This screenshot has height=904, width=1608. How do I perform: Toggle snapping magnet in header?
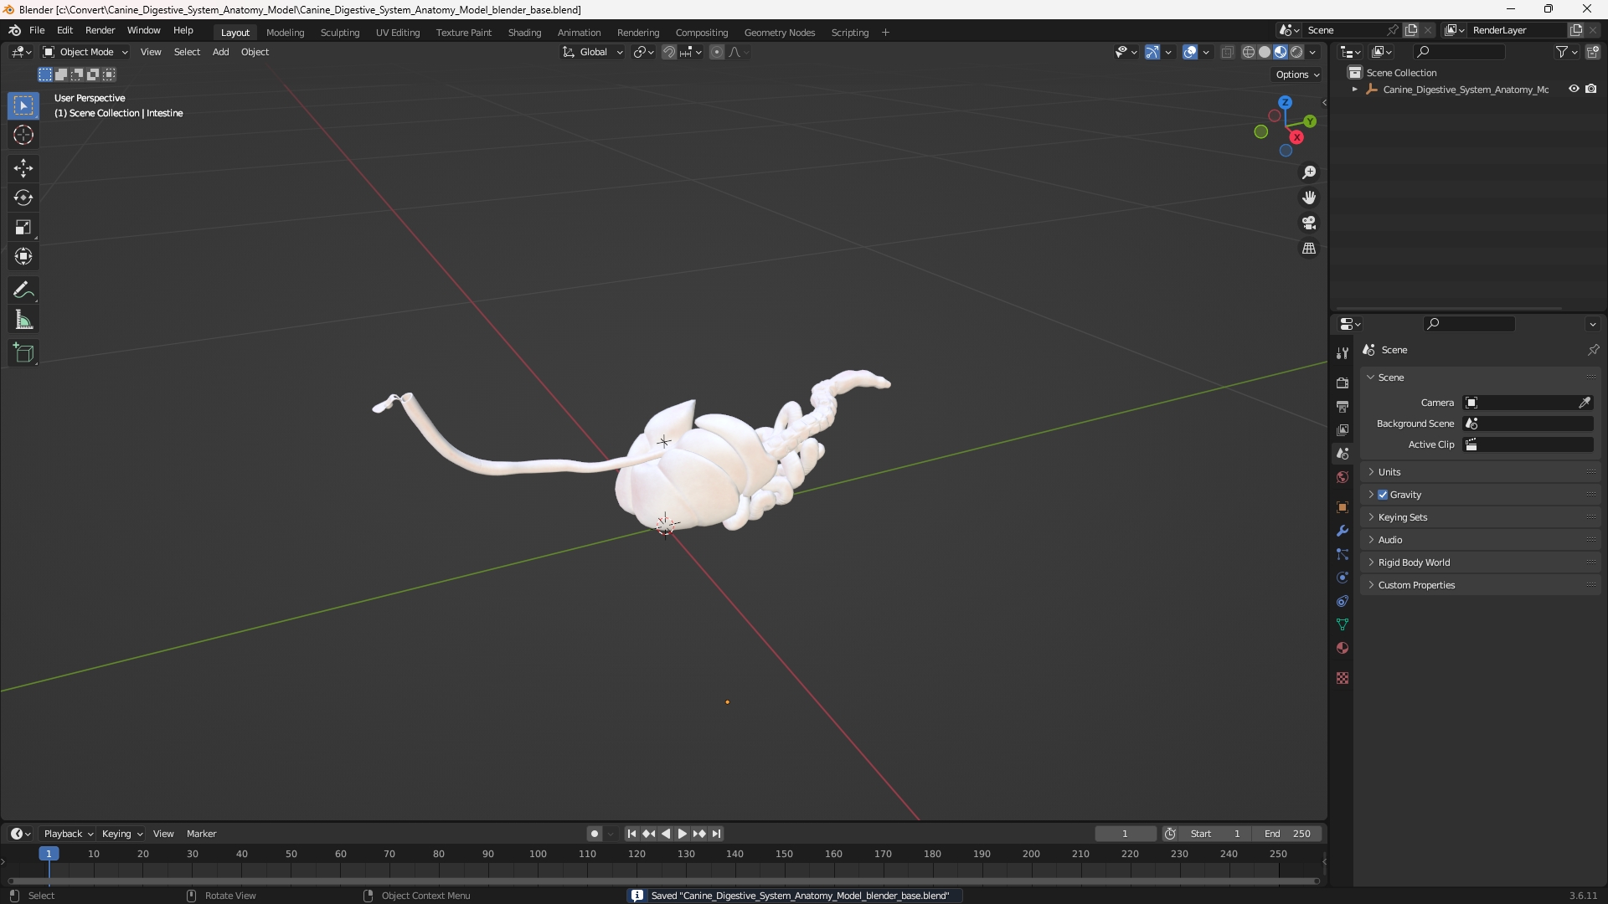tap(669, 52)
